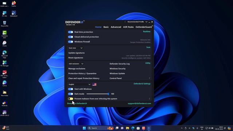Open Defender Security Log

(120, 64)
